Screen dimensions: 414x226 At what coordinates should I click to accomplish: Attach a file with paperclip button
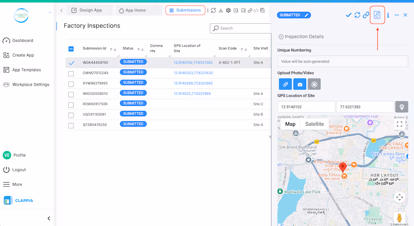coord(286,84)
